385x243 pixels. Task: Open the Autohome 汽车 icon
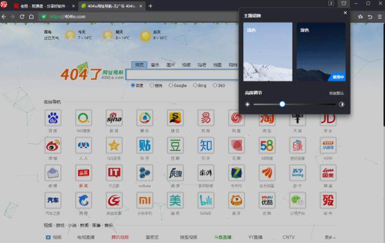tap(53, 200)
